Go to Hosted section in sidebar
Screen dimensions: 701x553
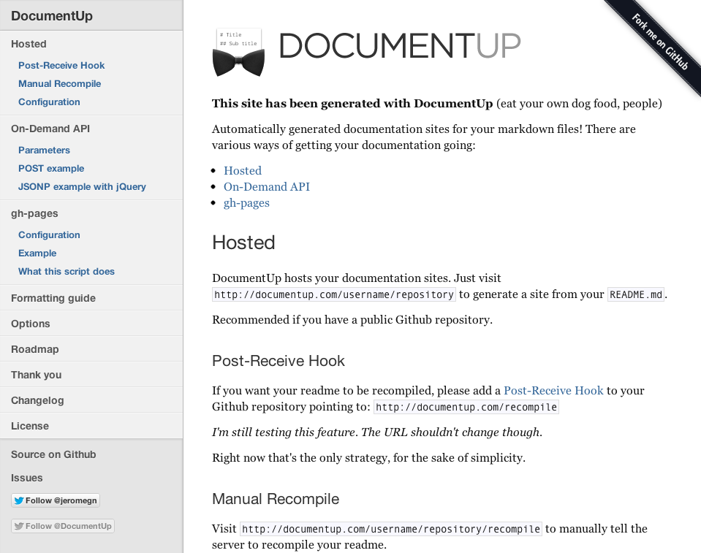(x=29, y=44)
